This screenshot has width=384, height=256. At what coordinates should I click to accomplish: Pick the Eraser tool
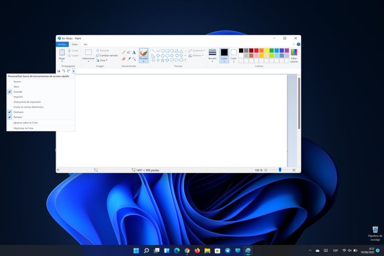click(x=123, y=59)
